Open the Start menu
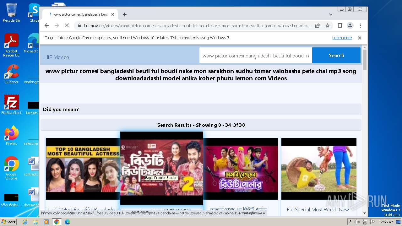The height and width of the screenshot is (226, 402). [8, 222]
